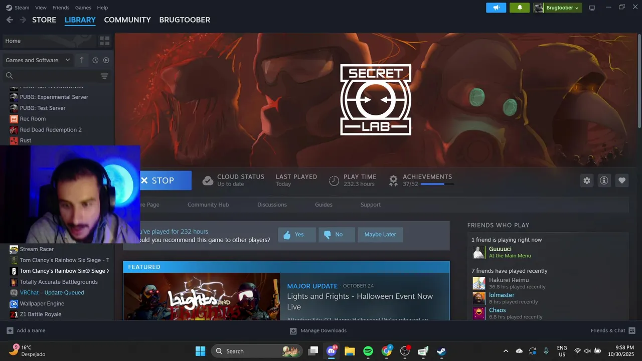Open the Guides link
Viewport: 642px width, 361px height.
[324, 205]
